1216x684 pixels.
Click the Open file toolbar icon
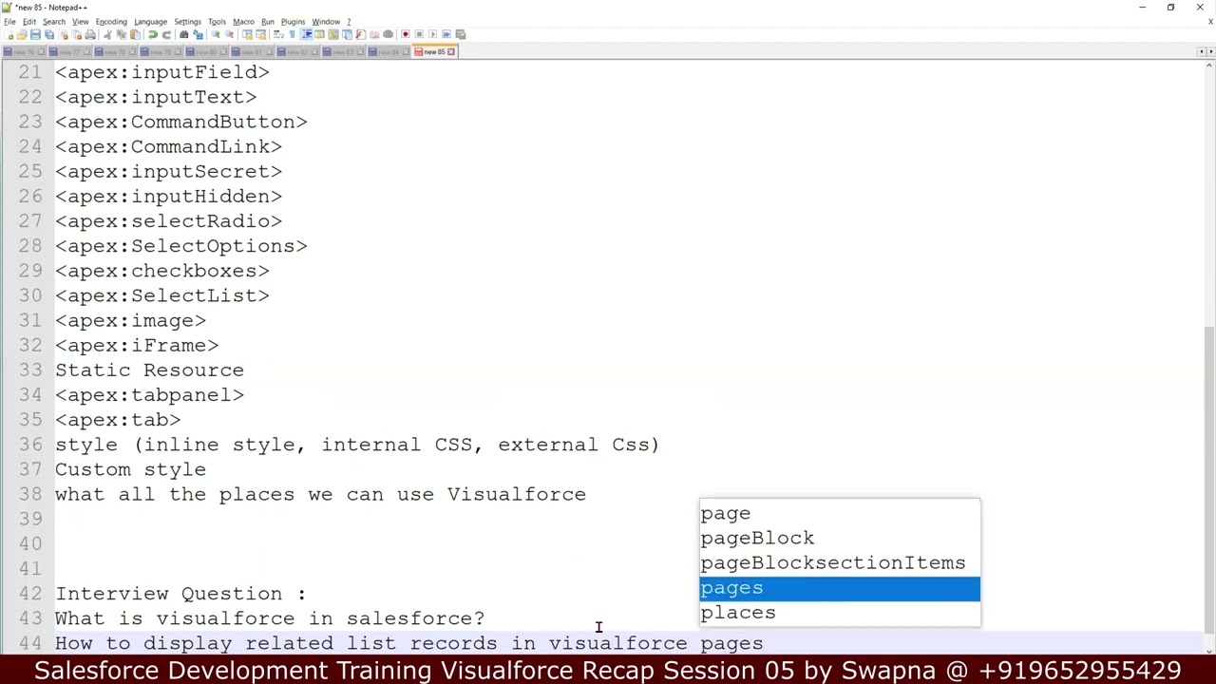pos(22,34)
